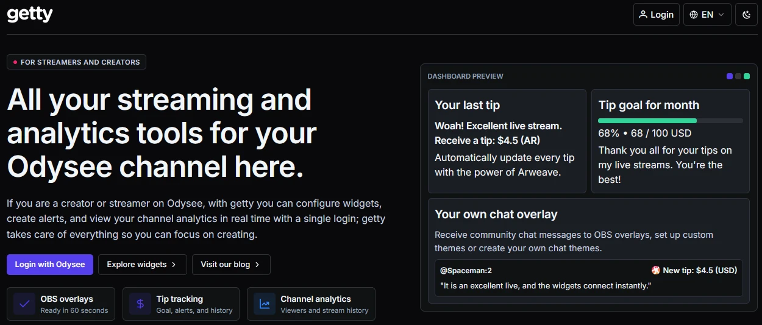Click the Channel analytics chart icon
Screen dimensions: 762x325
click(x=265, y=304)
